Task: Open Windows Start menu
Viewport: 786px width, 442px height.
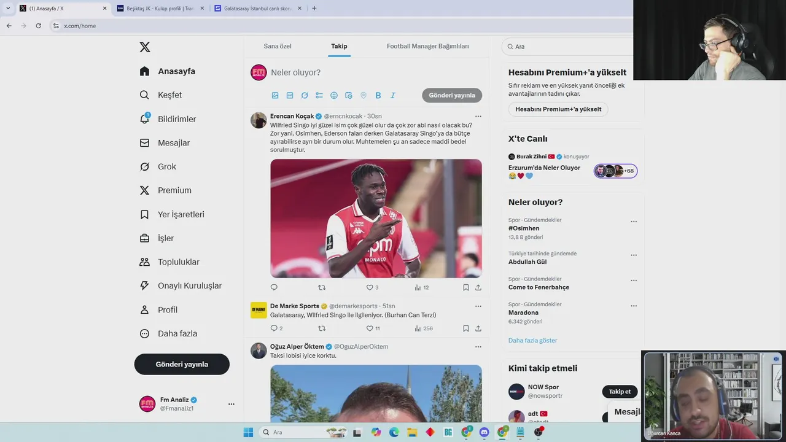Action: 248,432
